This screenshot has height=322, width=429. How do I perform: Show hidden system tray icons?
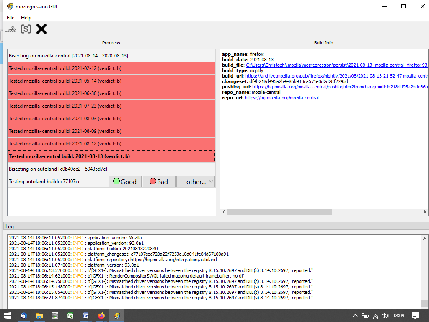coord(355,316)
